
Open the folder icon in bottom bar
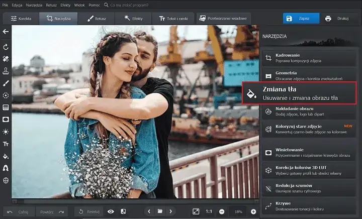click(160, 211)
